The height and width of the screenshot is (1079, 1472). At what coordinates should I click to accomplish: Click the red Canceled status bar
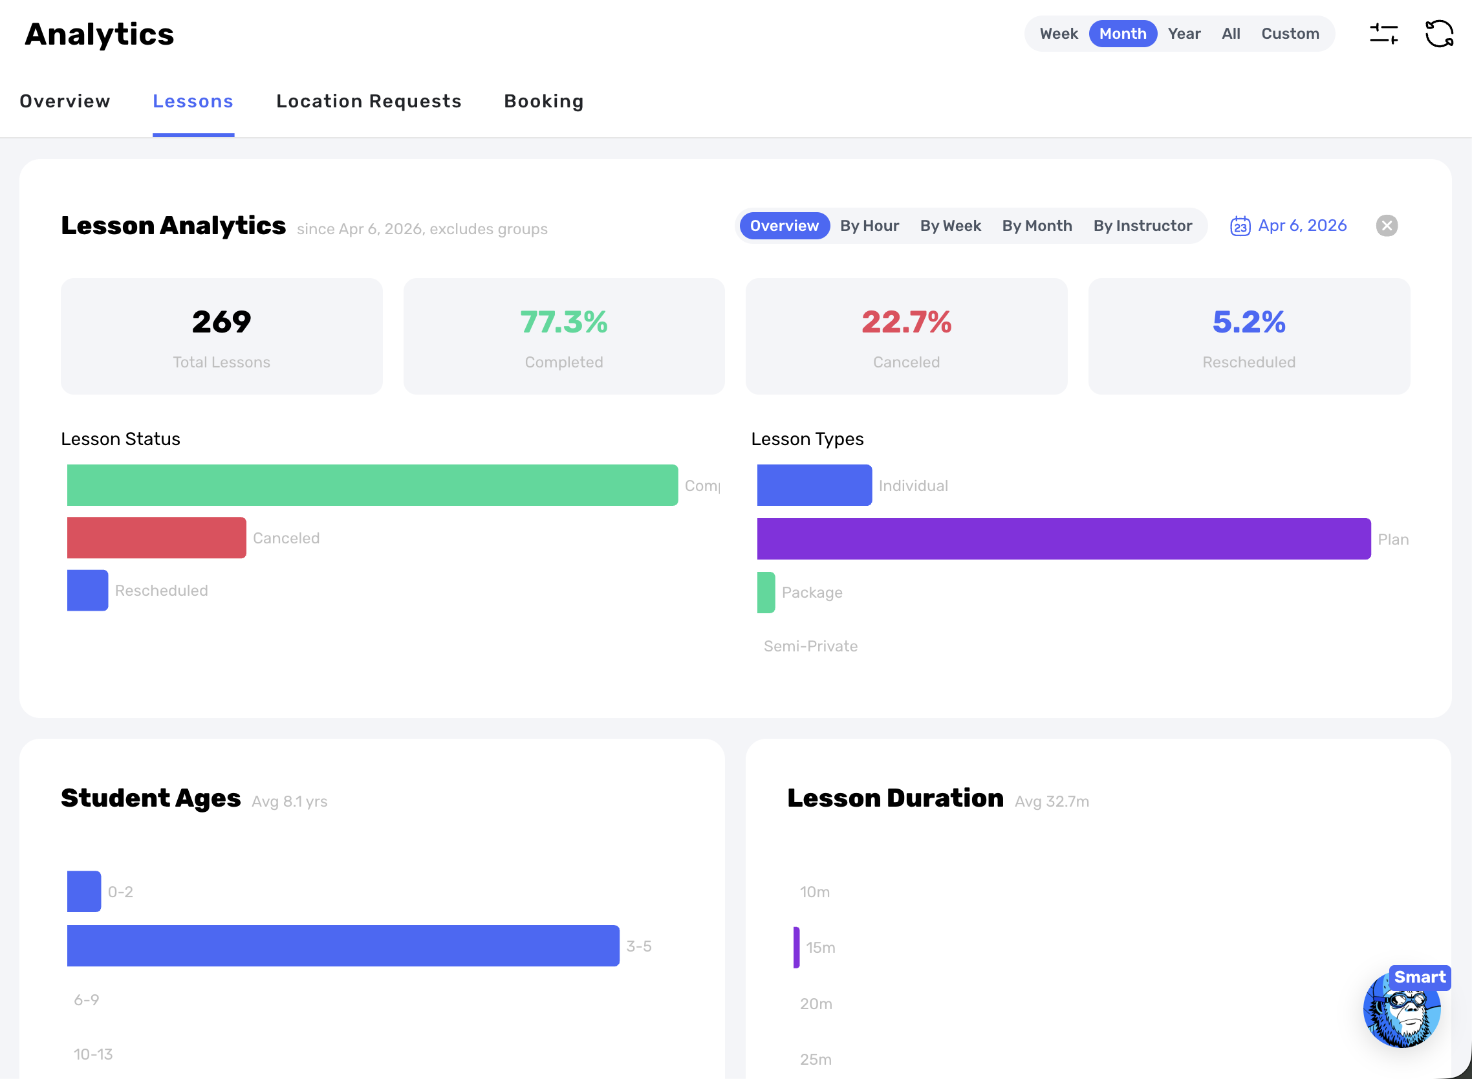click(157, 538)
